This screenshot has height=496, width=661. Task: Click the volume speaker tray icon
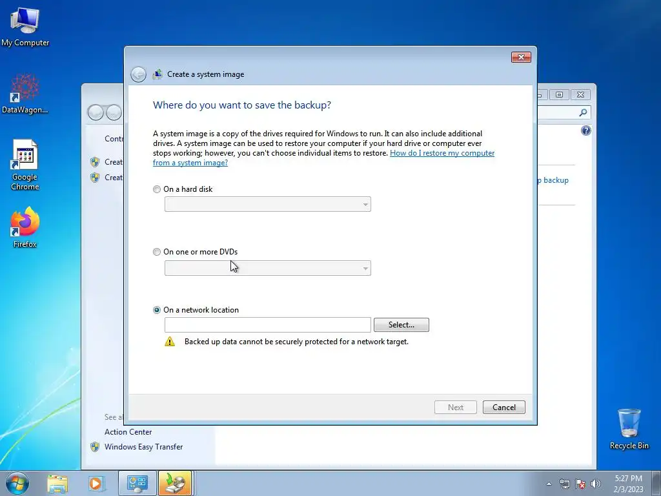(x=596, y=484)
